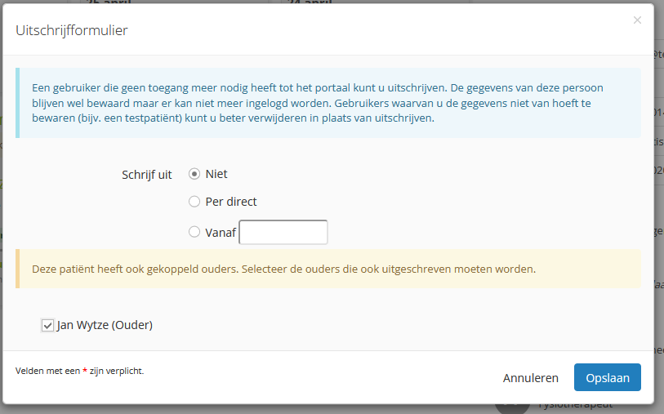Click the round avatar icon below the dialog
Viewport: 664px width, 414px height.
coord(510,407)
